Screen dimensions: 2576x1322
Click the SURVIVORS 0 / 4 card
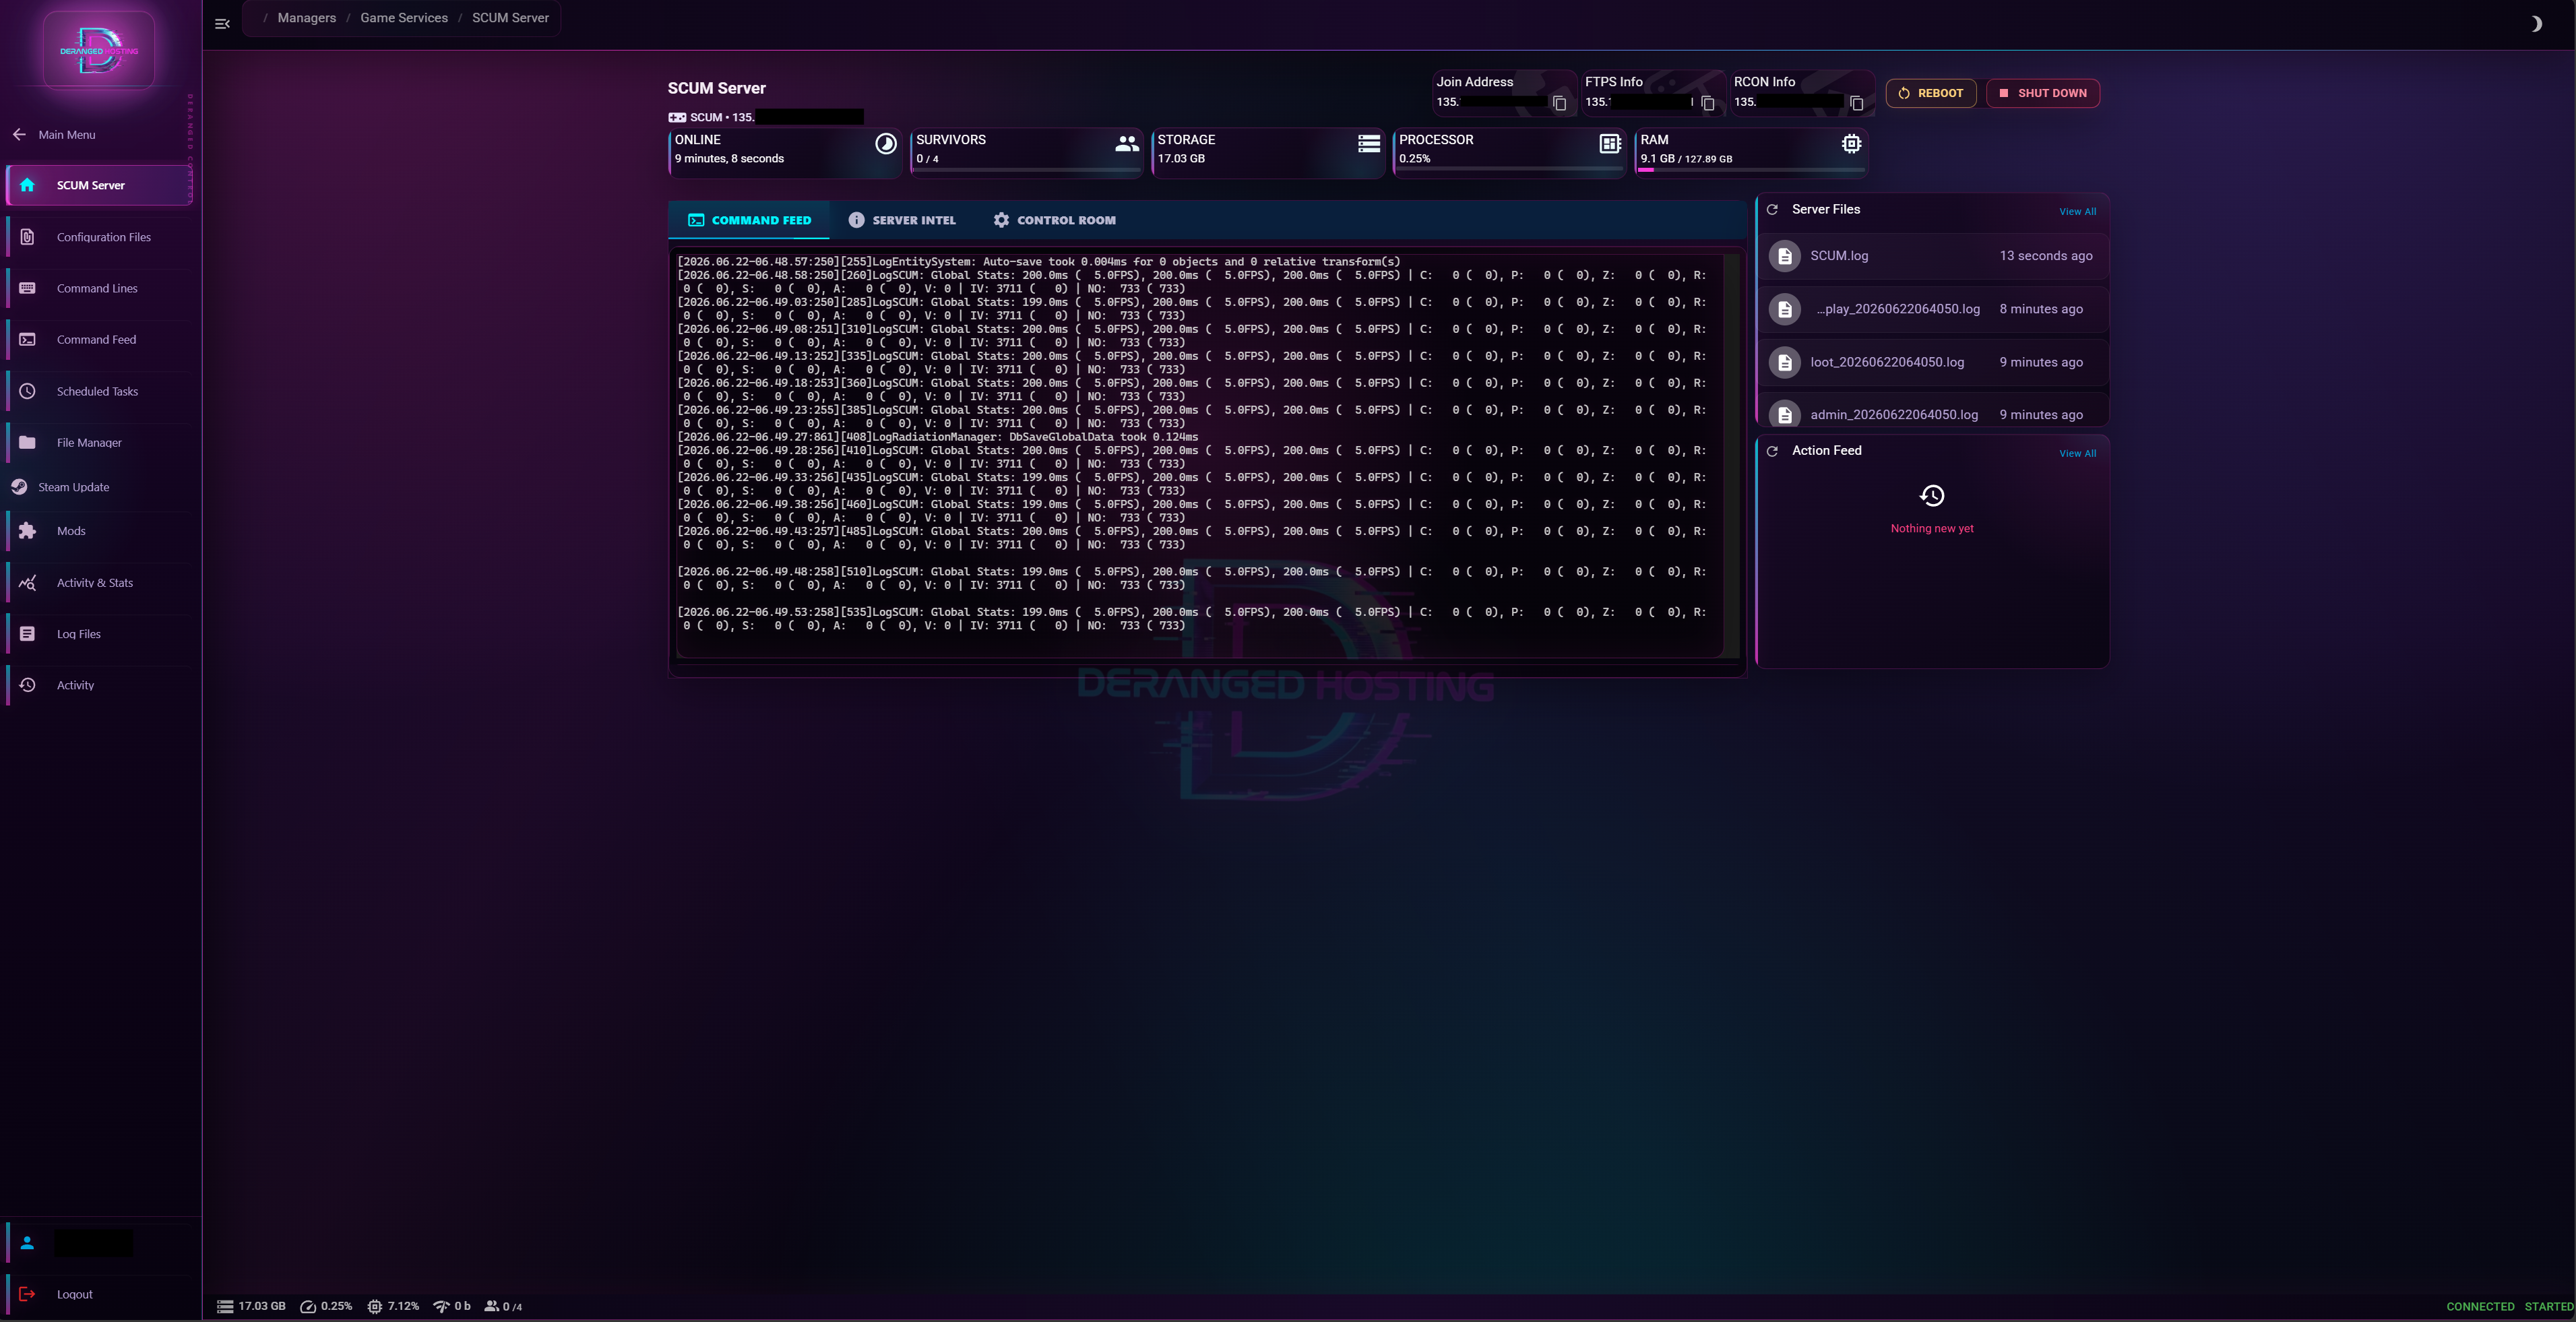tap(1027, 153)
